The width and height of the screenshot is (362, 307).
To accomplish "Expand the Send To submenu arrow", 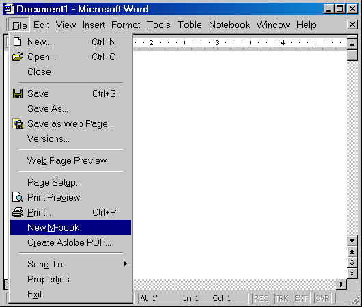I will (x=125, y=264).
